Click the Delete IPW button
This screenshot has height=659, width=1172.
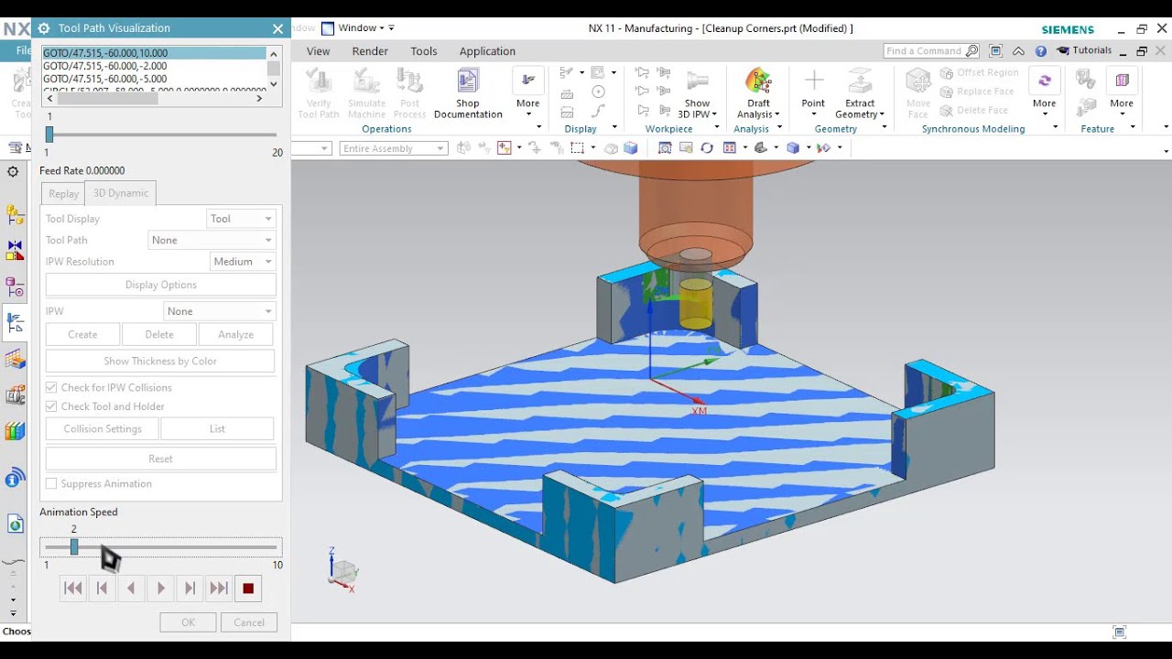pos(159,334)
